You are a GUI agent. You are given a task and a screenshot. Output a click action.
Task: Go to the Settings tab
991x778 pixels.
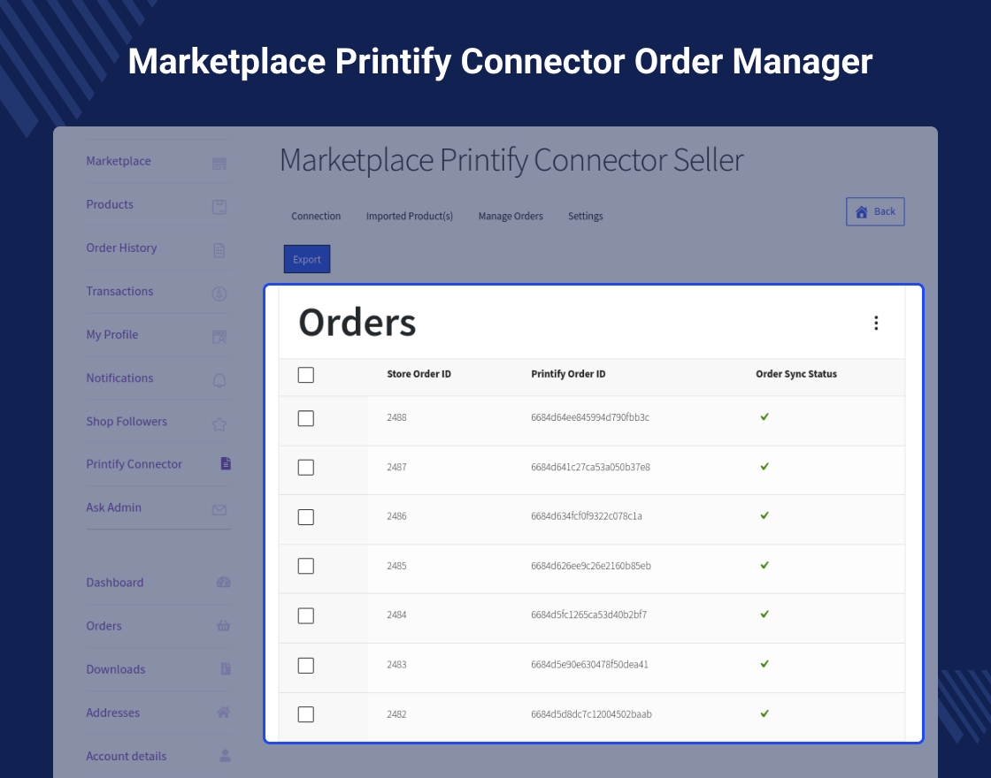pos(586,216)
